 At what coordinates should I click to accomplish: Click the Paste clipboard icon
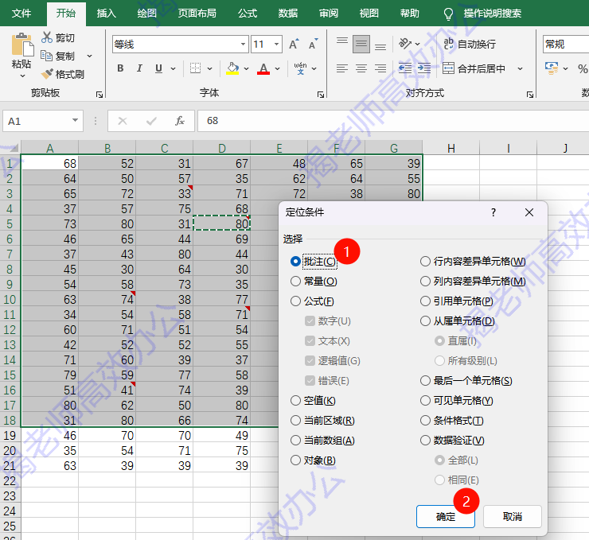(x=22, y=45)
